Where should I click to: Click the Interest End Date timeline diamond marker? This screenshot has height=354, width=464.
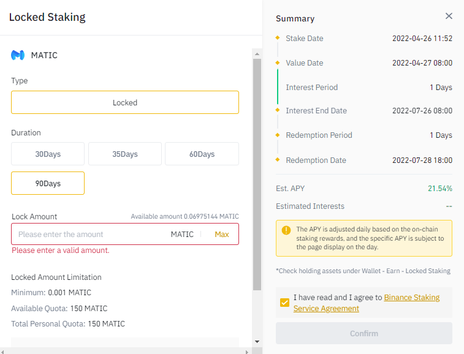(x=278, y=110)
